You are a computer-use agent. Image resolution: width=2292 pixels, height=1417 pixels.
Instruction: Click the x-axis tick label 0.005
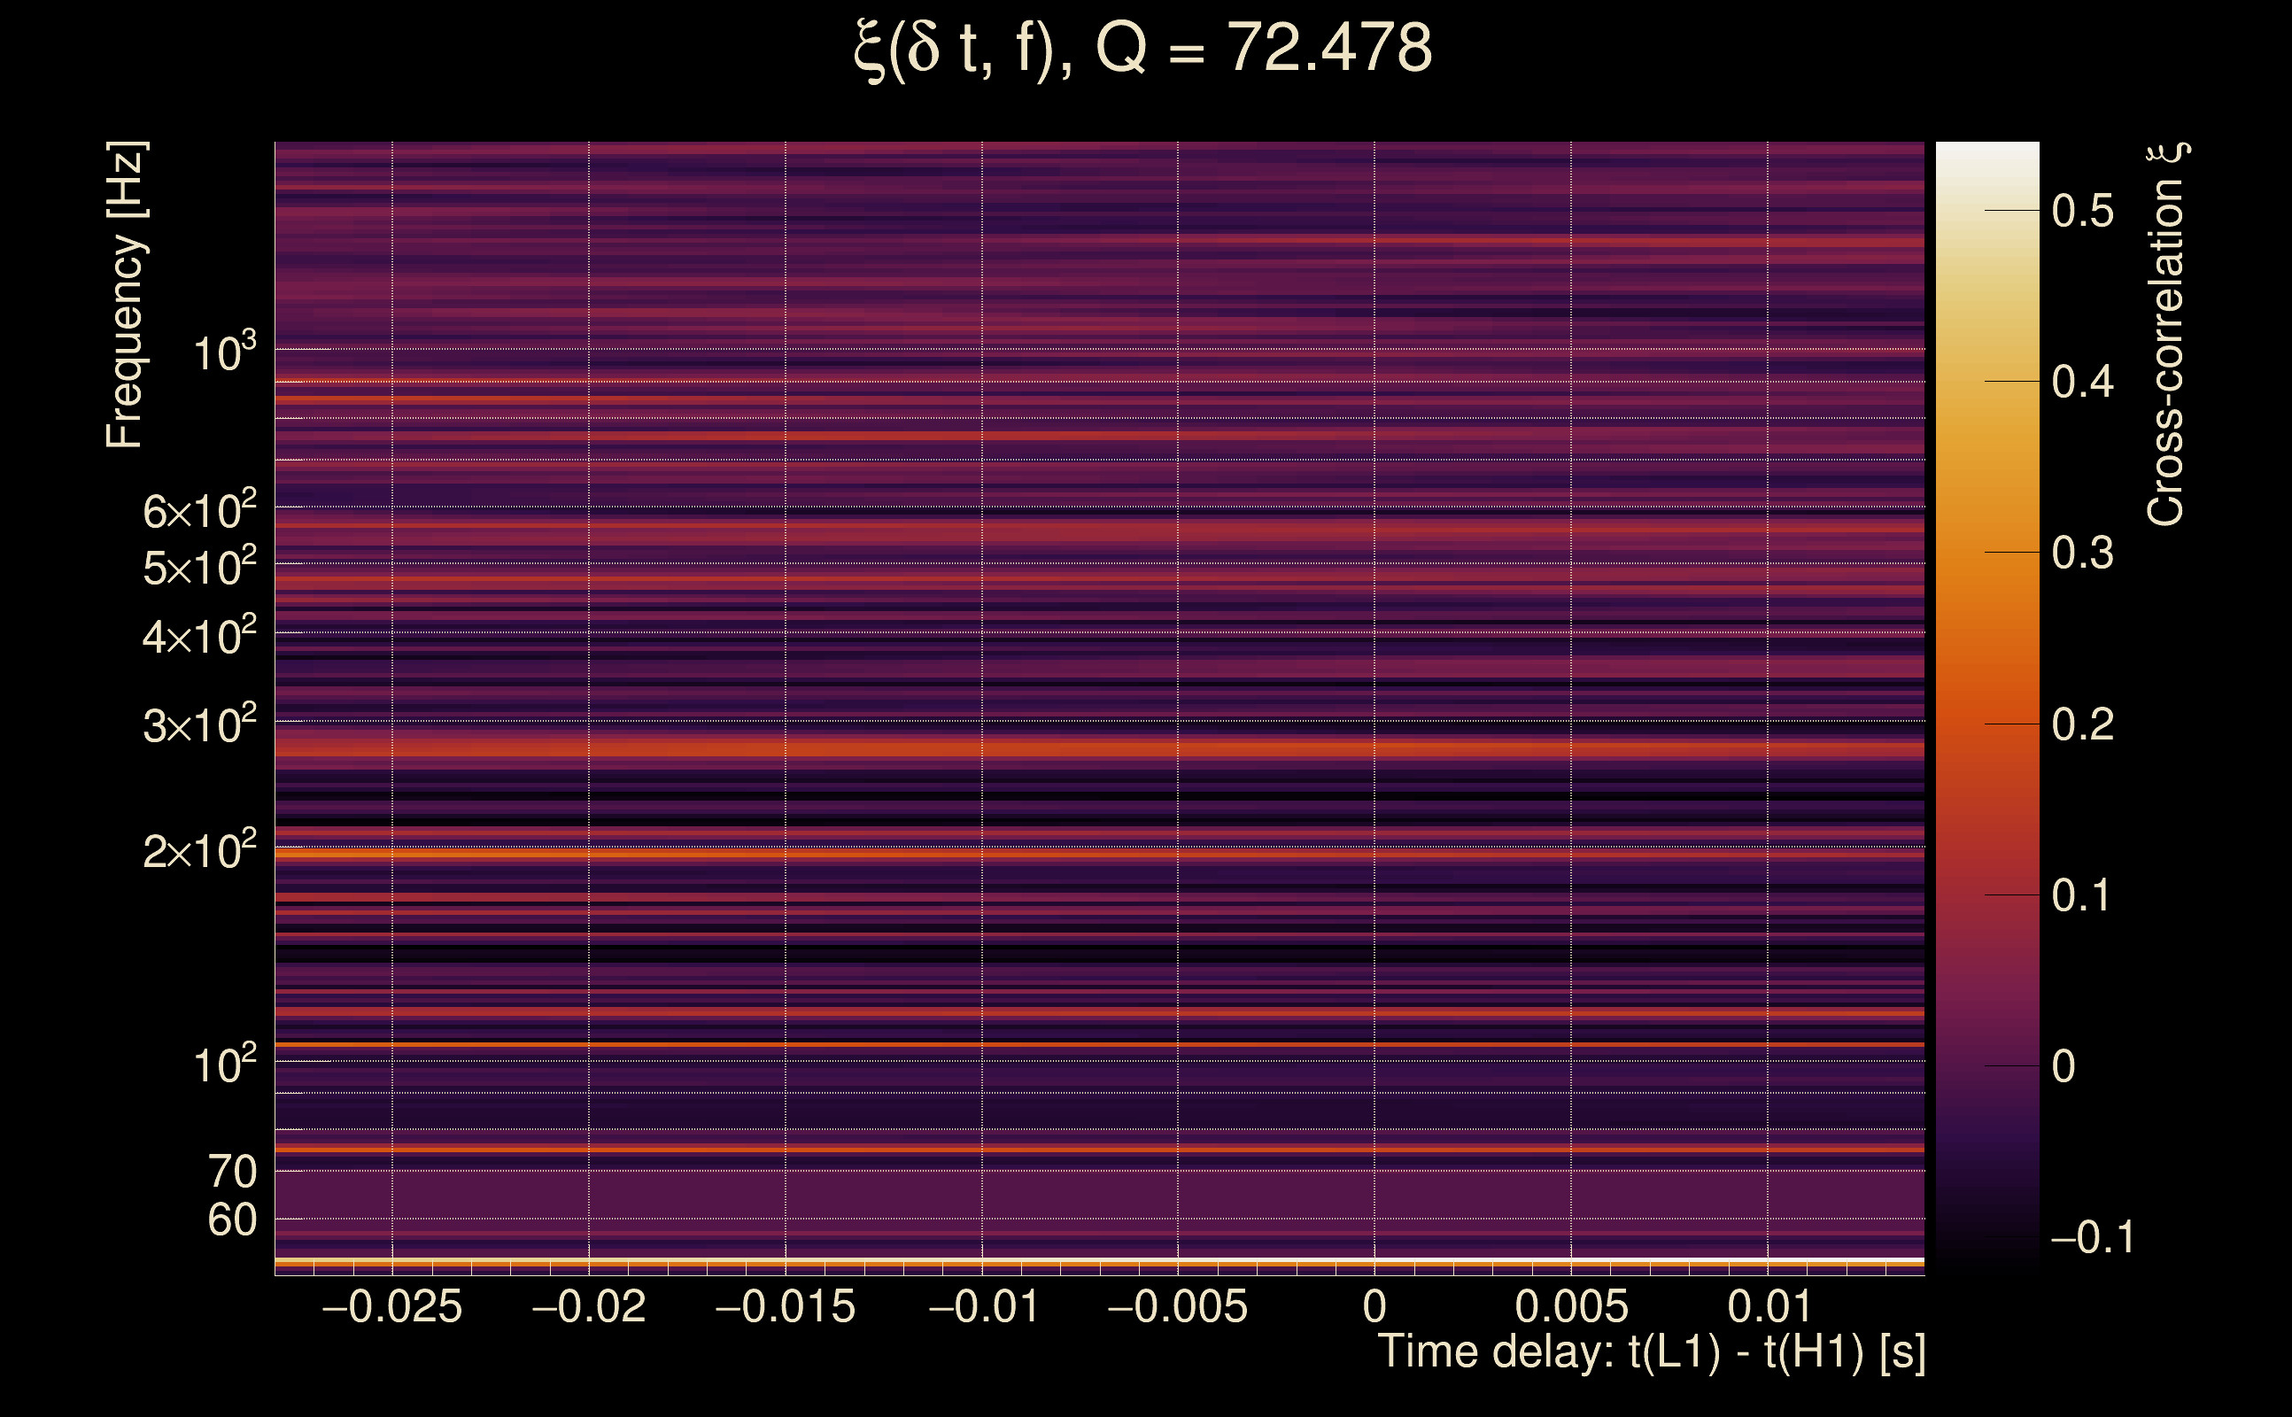(1571, 1307)
